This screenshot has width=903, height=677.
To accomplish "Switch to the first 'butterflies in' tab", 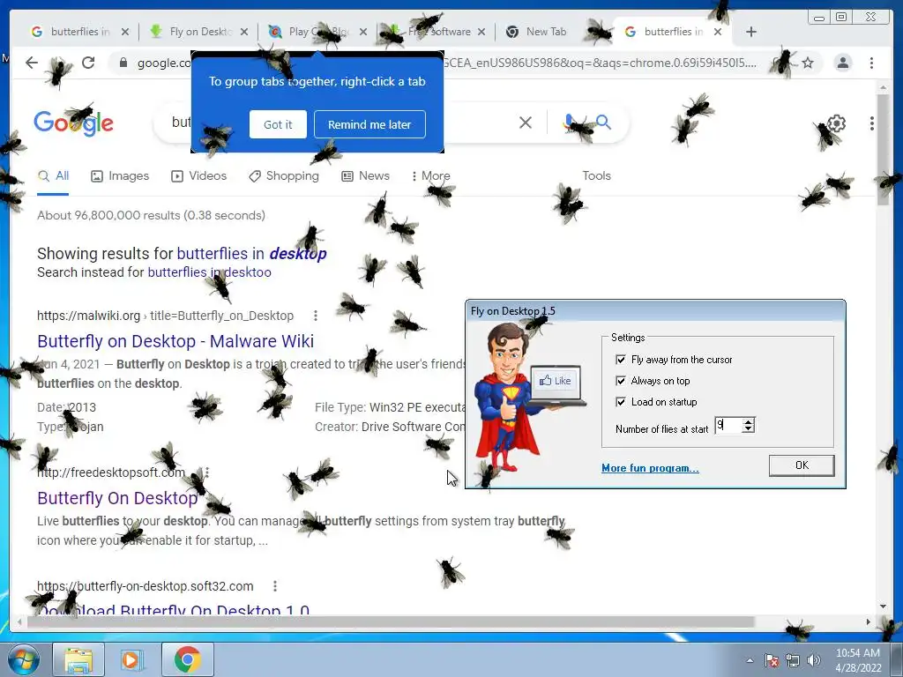I will point(78,32).
